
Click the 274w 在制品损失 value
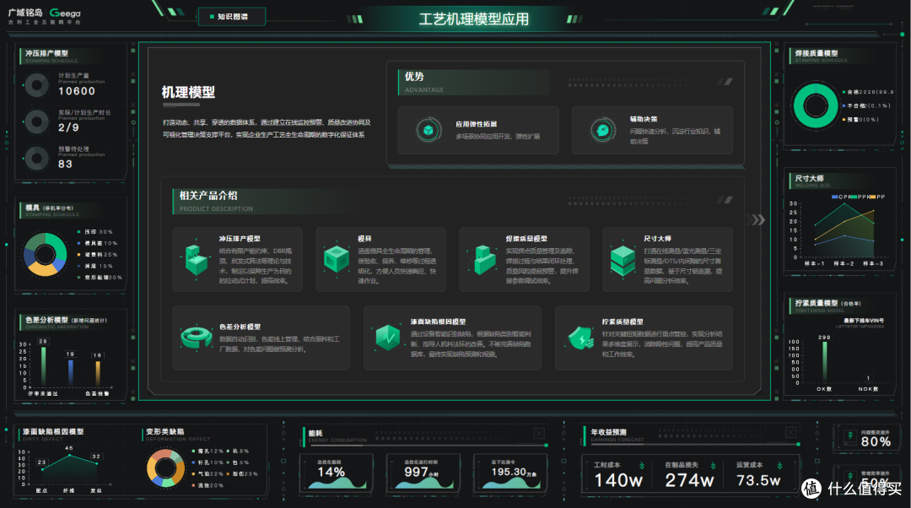coord(689,480)
